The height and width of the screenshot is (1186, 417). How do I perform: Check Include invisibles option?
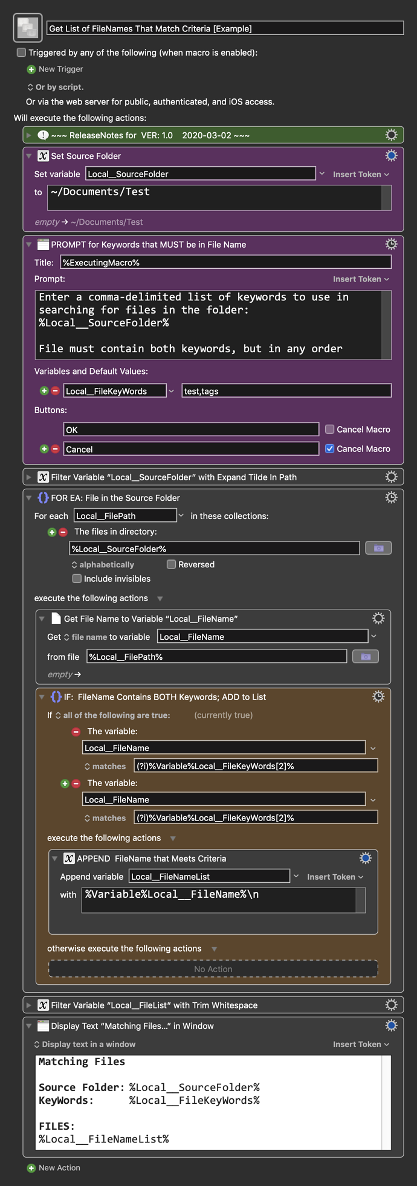(77, 579)
